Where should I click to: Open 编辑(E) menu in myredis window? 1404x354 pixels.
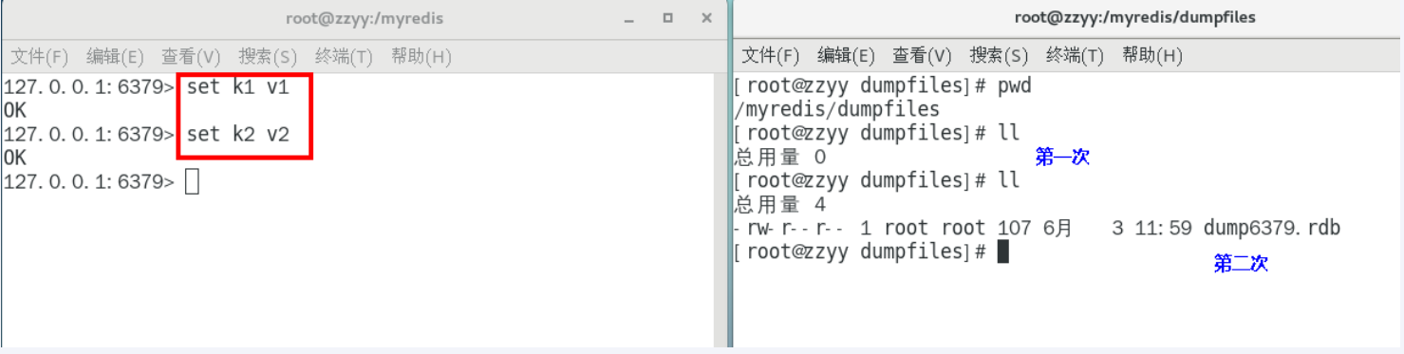pos(114,57)
